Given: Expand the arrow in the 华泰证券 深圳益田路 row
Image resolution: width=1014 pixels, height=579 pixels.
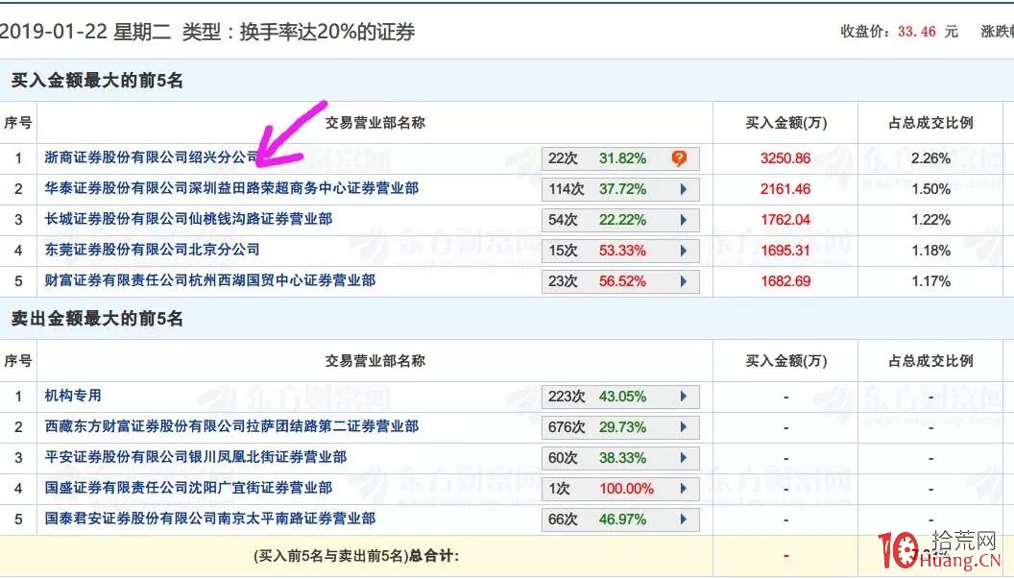Looking at the screenshot, I should point(684,189).
